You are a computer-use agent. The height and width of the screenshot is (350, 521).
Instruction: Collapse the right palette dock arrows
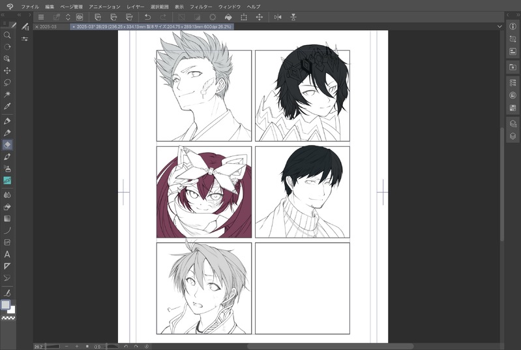click(x=518, y=15)
